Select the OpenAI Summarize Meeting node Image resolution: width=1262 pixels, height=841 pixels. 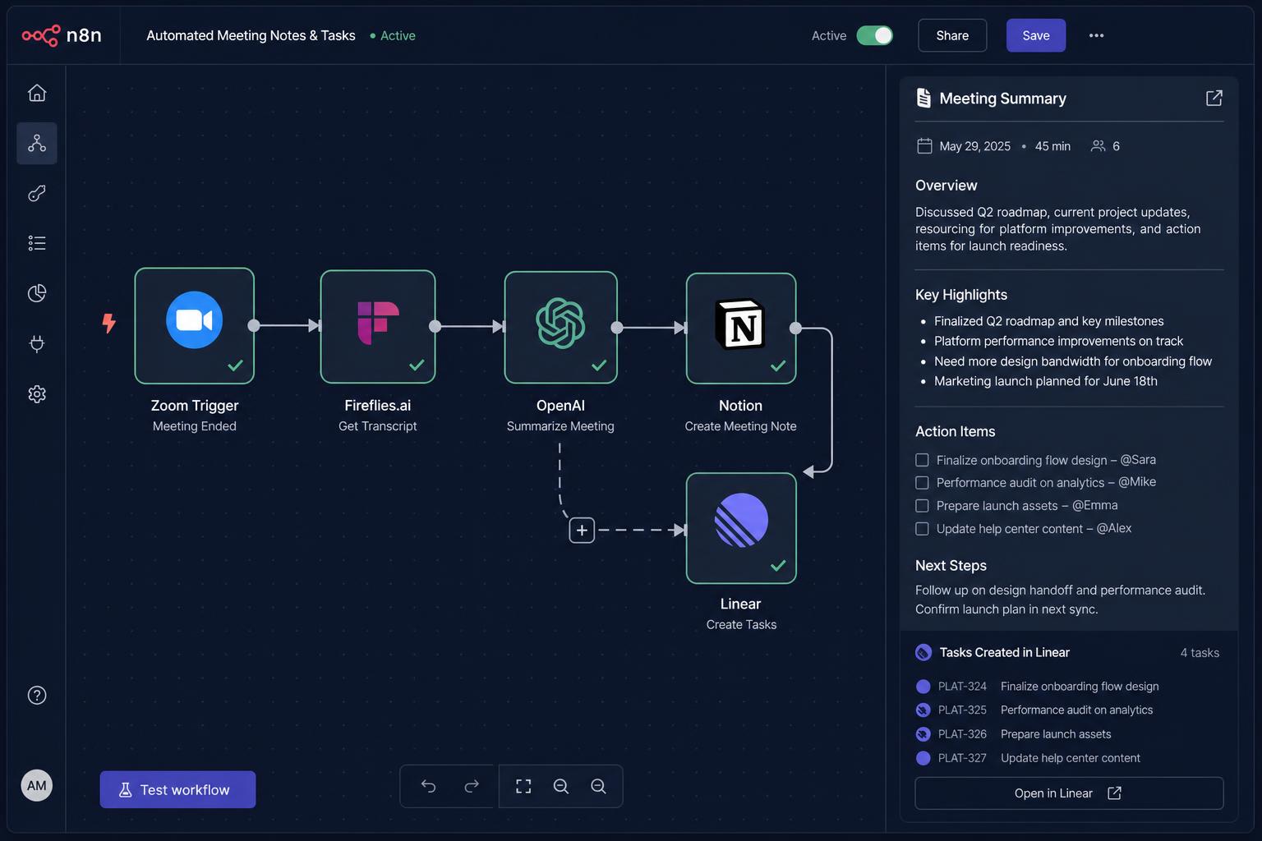(x=560, y=327)
